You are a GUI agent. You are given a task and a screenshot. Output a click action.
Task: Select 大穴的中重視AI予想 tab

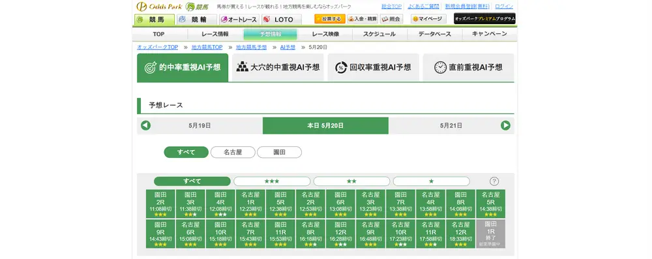point(278,67)
